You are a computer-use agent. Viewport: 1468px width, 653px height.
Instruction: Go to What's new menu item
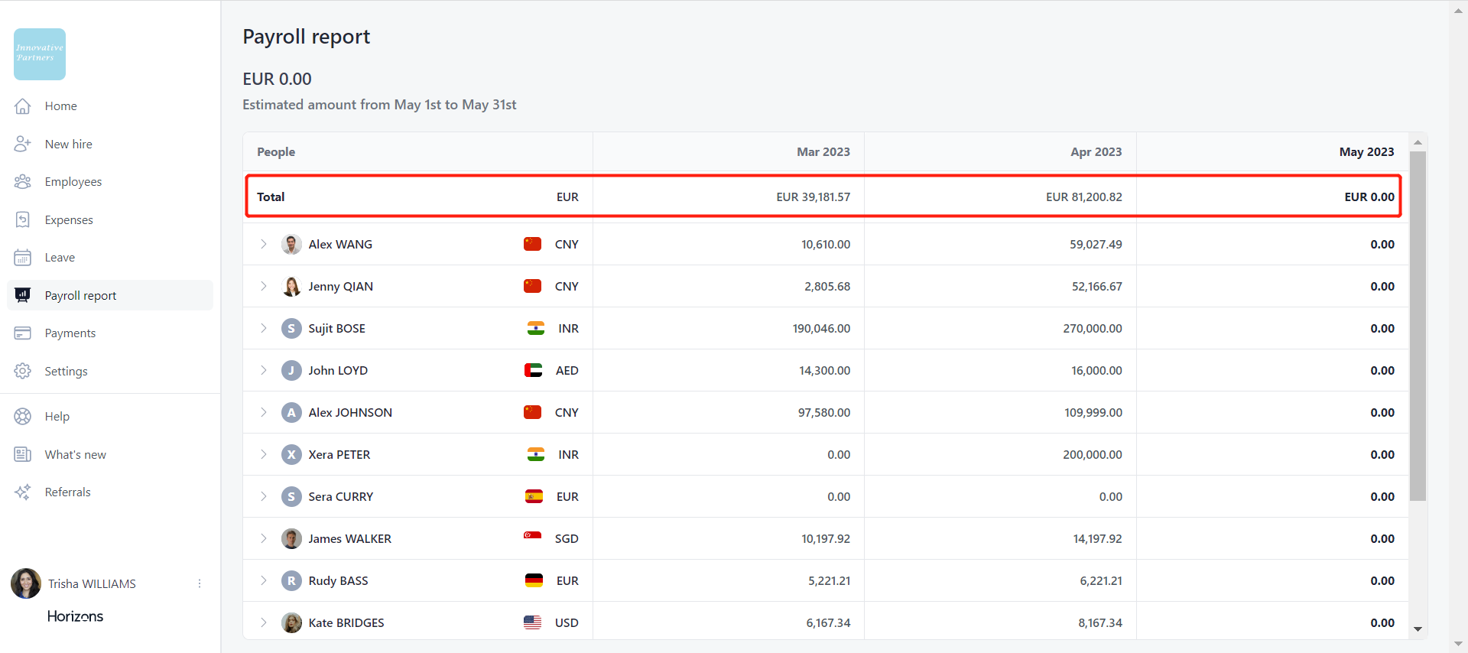[x=75, y=455]
